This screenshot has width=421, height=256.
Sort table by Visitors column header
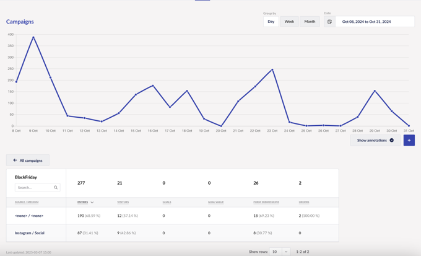tap(123, 202)
